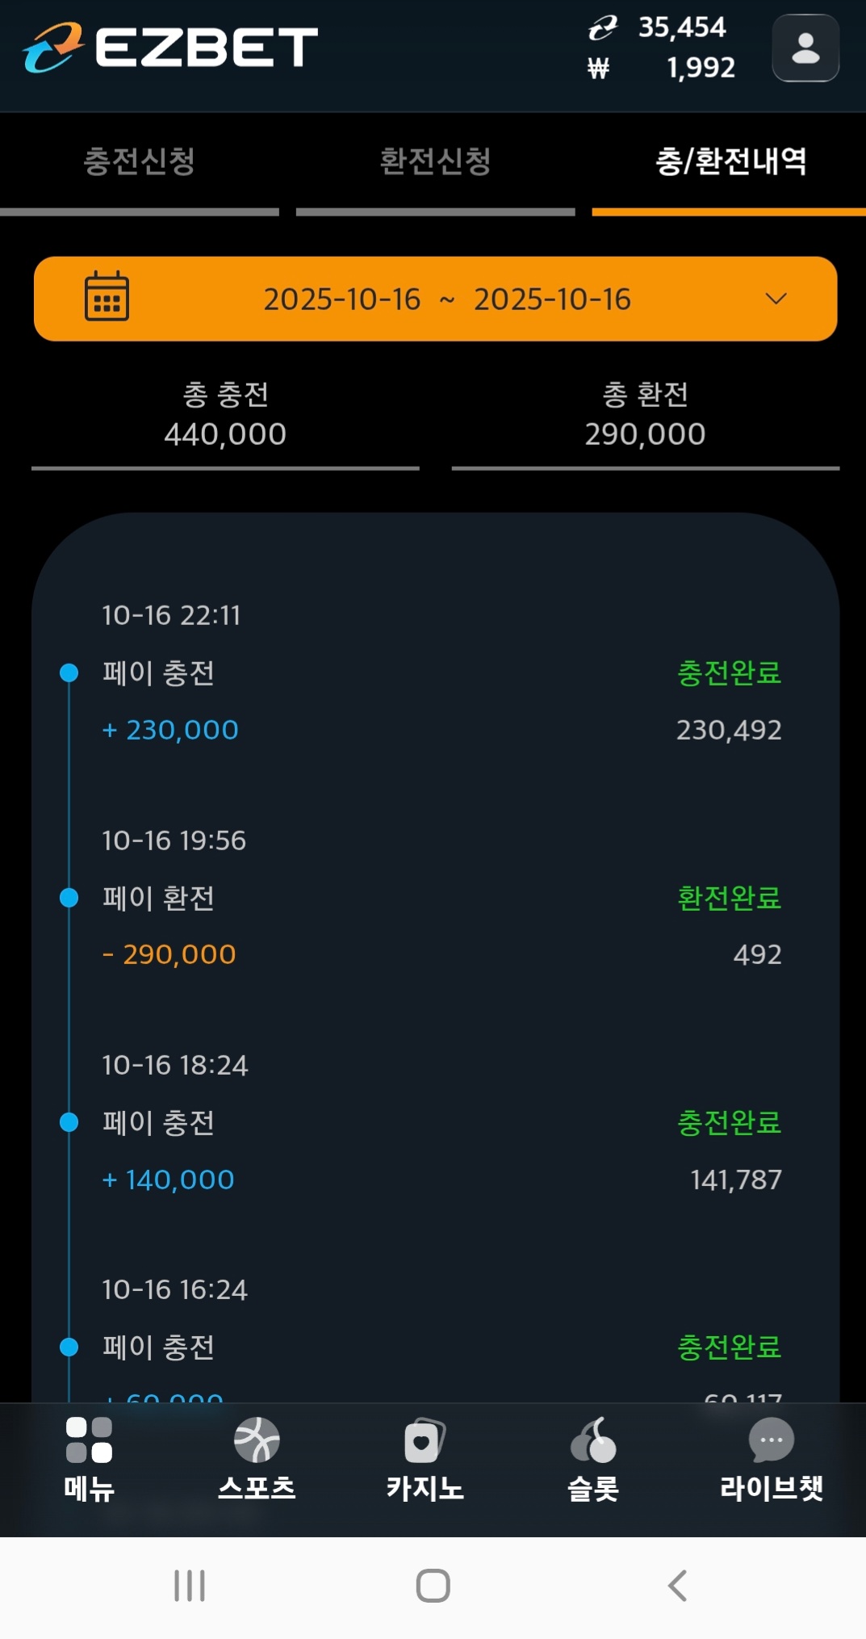Open 슬롯 cherry icon

593,1440
